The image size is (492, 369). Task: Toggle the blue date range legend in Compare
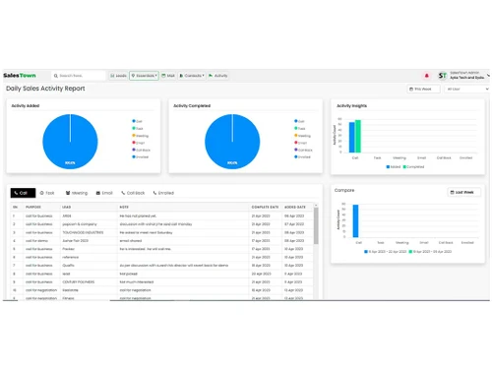click(386, 252)
